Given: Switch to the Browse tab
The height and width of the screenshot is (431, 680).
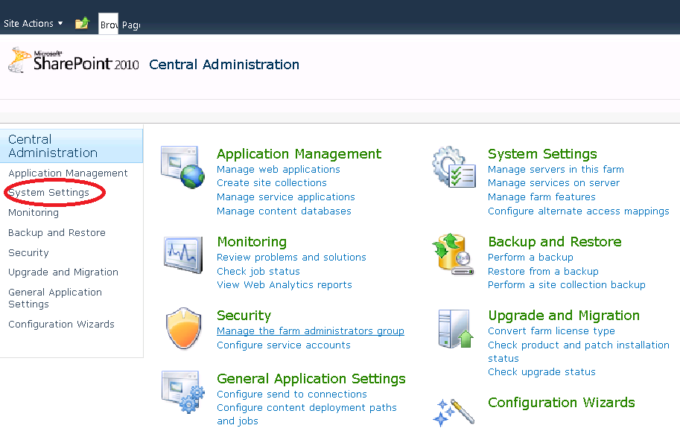Looking at the screenshot, I should click(x=109, y=25).
